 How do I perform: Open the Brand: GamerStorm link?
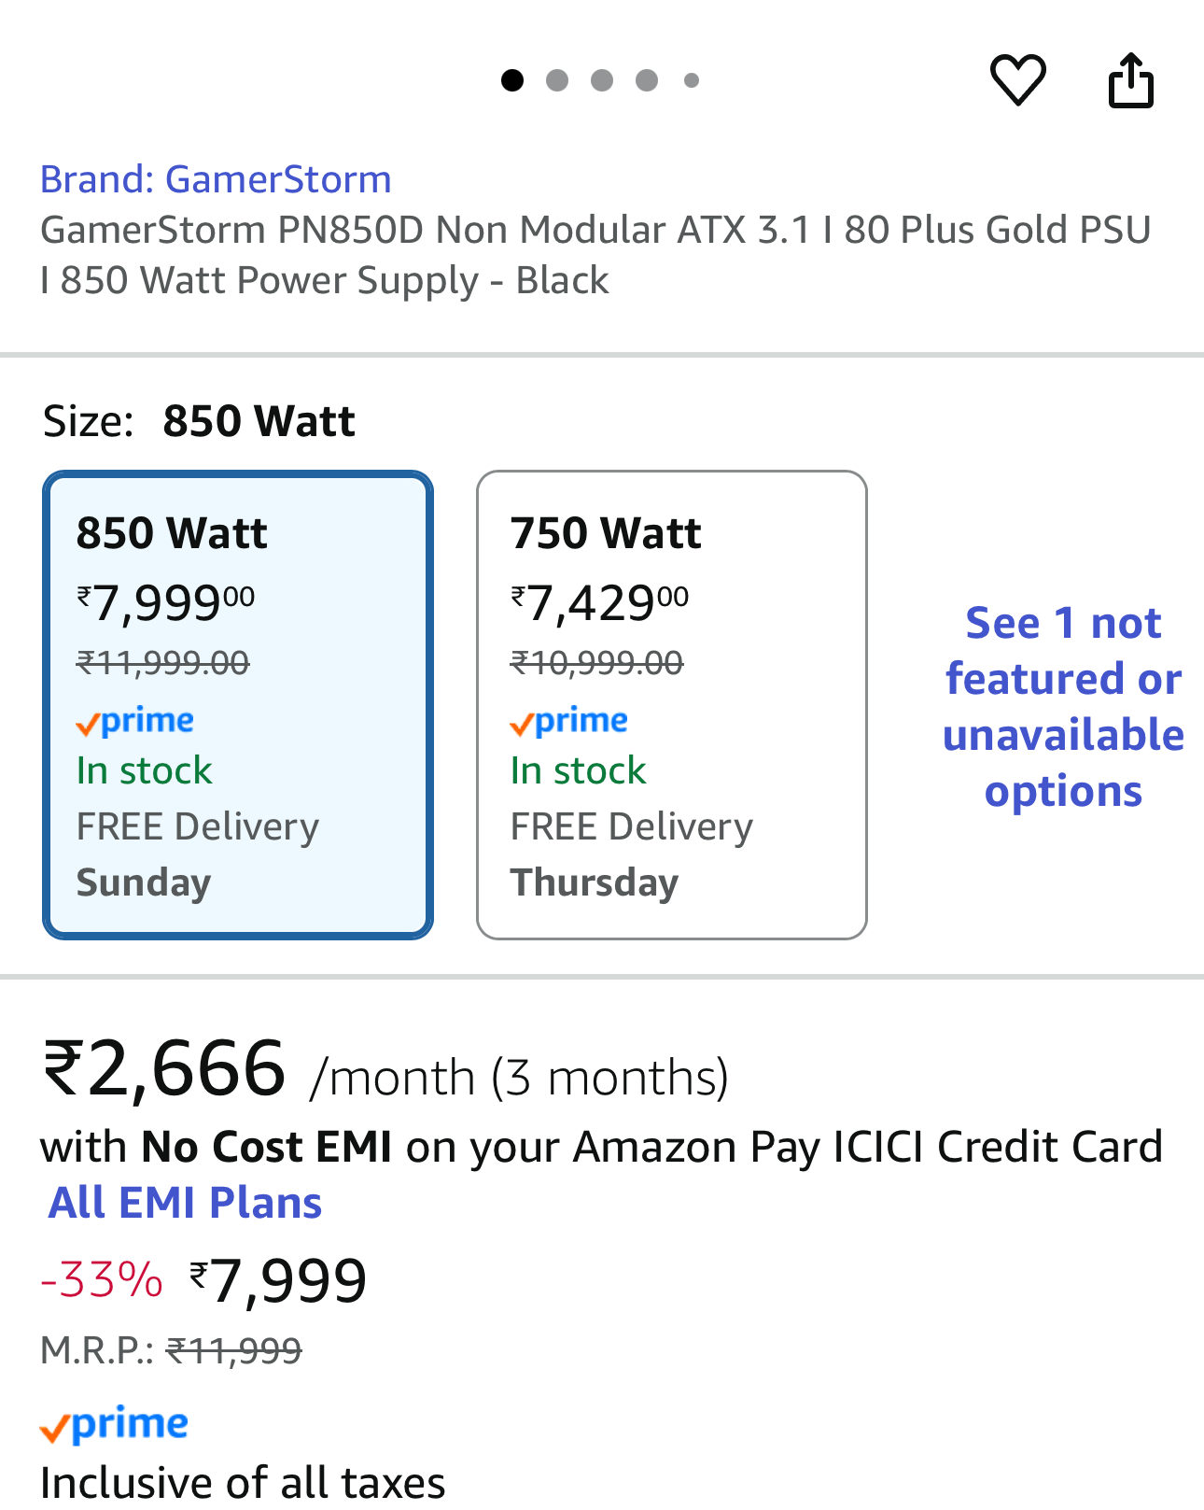pos(216,179)
